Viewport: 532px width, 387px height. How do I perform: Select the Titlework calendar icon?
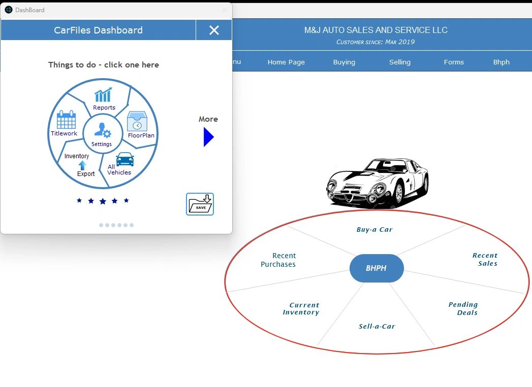[64, 122]
